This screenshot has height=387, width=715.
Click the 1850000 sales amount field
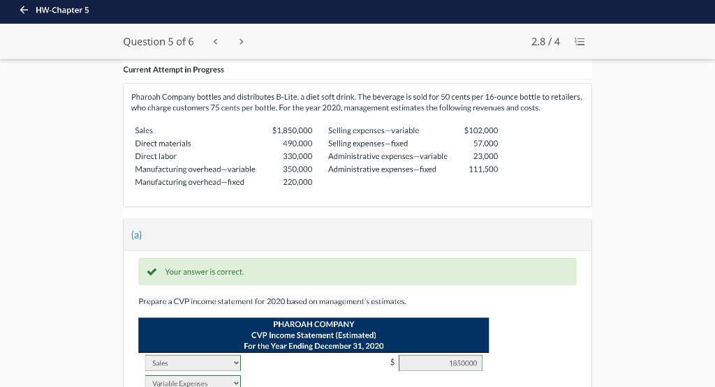pos(441,363)
